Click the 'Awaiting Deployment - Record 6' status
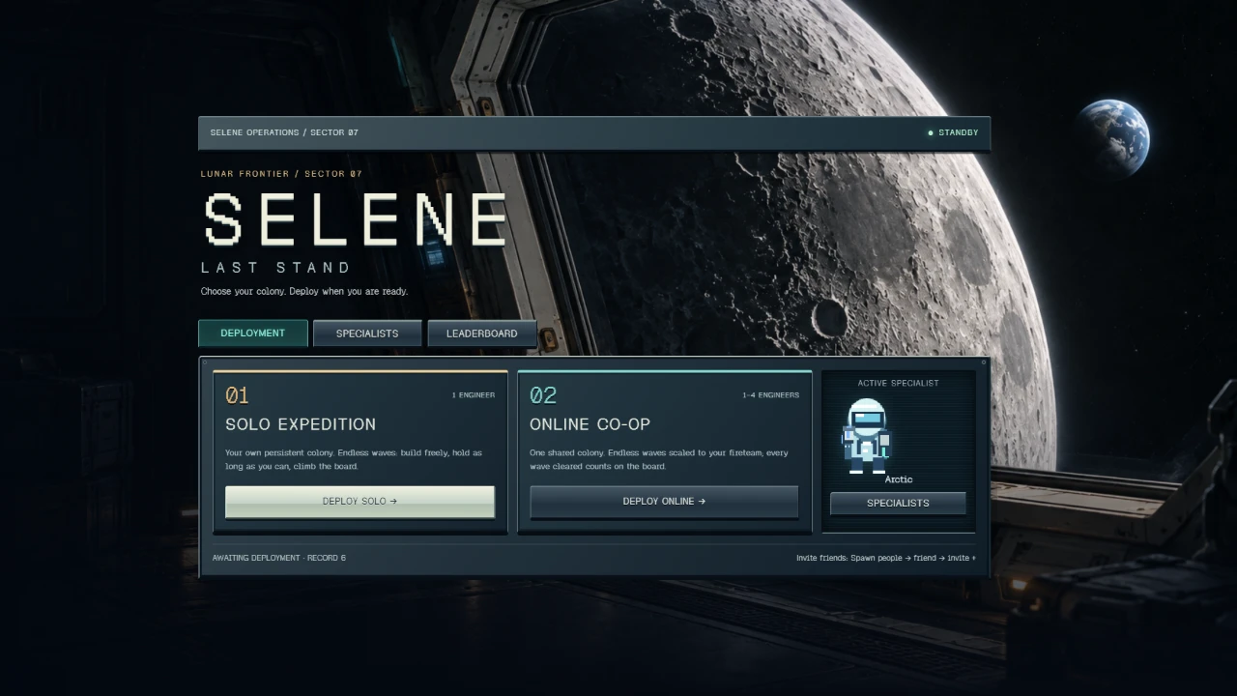1237x696 pixels. pyautogui.click(x=279, y=558)
